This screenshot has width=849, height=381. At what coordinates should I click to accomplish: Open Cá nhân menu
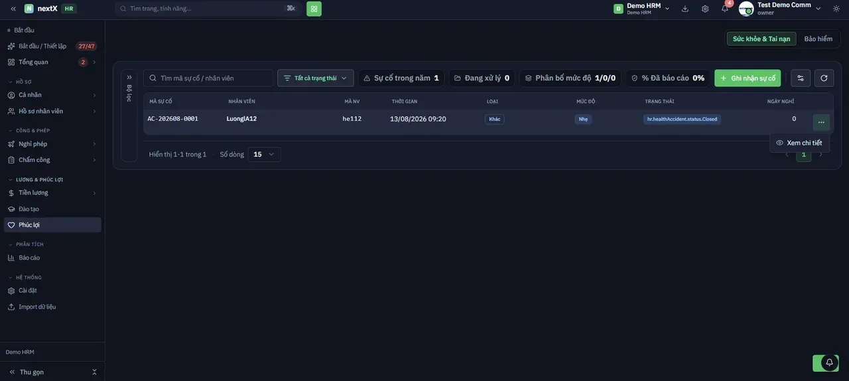pyautogui.click(x=52, y=95)
